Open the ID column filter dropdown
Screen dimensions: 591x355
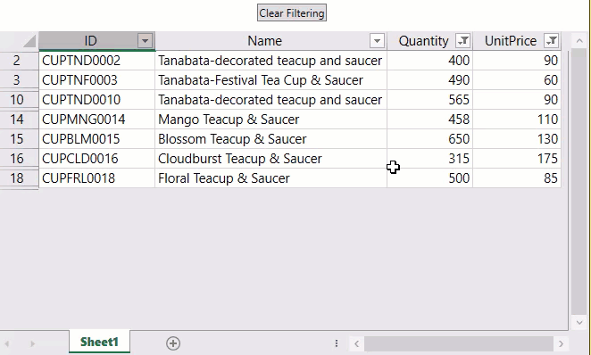tap(145, 41)
